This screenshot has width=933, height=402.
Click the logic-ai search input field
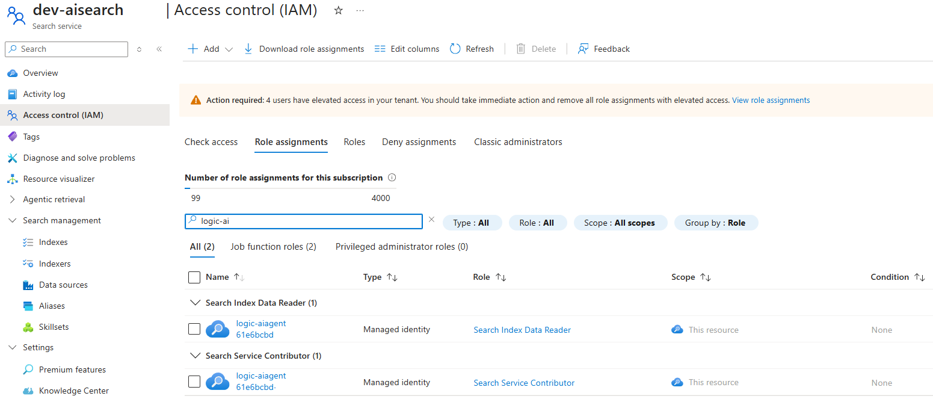point(308,221)
